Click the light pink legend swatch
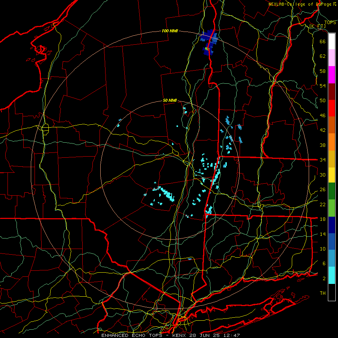 (332, 57)
